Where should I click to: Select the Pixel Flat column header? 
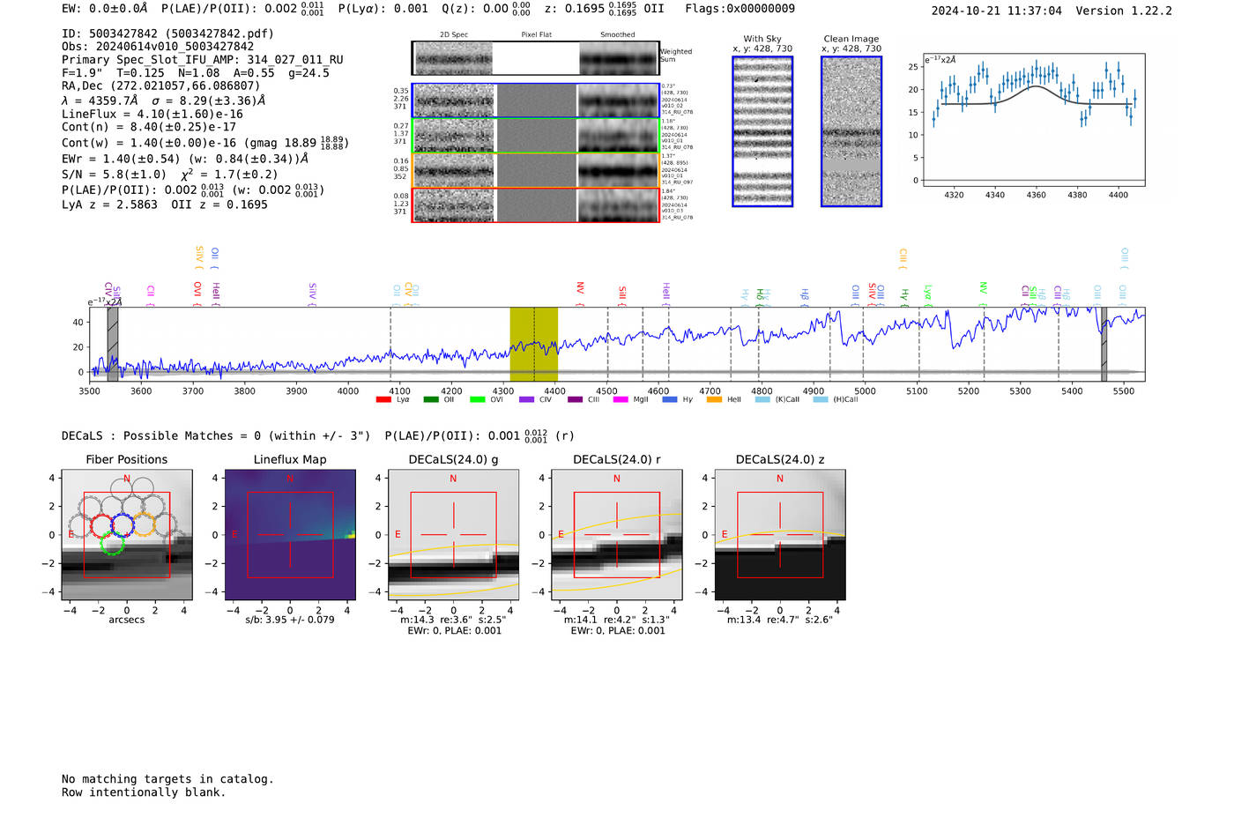[536, 35]
